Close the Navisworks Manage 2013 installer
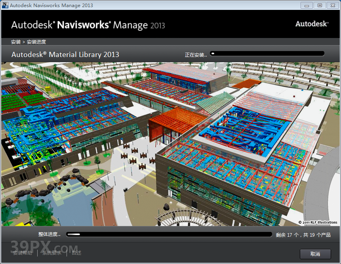 (x=333, y=5)
